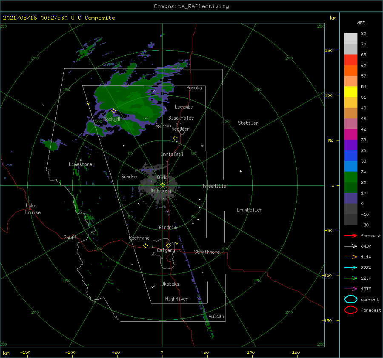Click the Sundre label
The height and width of the screenshot is (358, 383).
coord(129,176)
